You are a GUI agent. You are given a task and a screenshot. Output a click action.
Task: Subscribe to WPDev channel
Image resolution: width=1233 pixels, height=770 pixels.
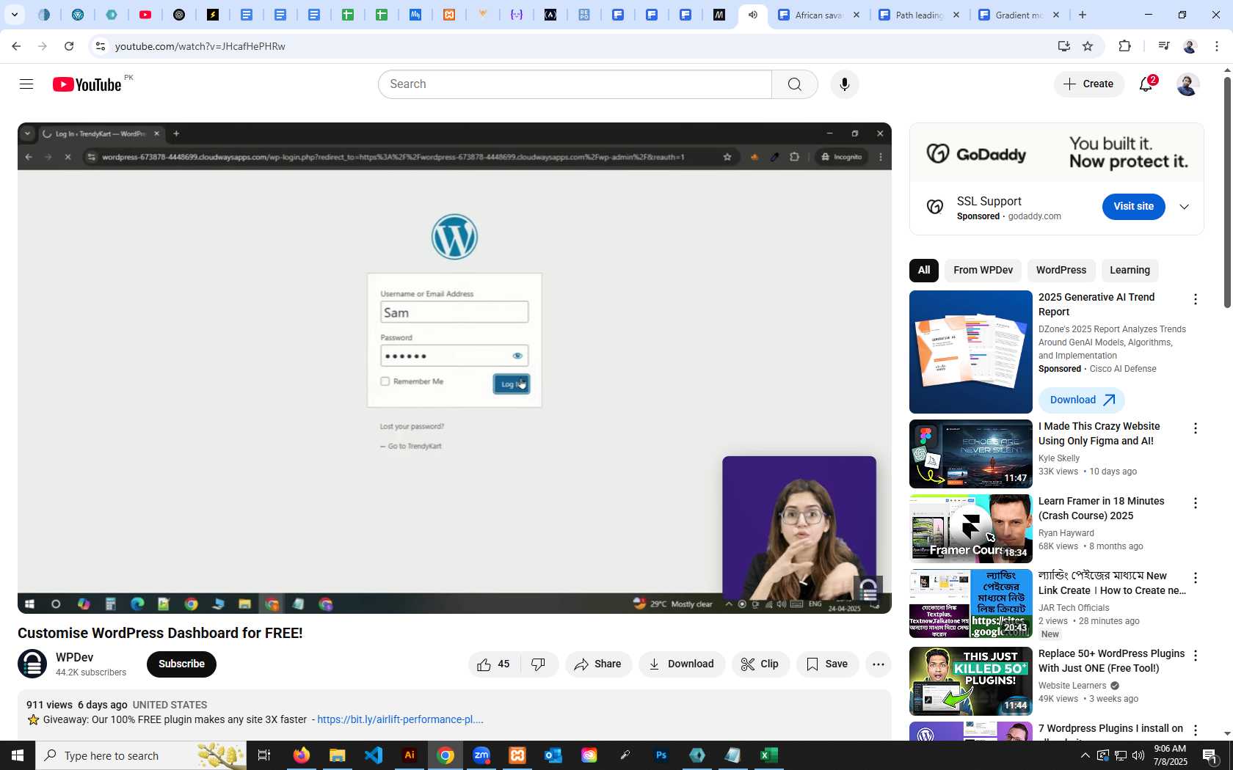click(181, 664)
